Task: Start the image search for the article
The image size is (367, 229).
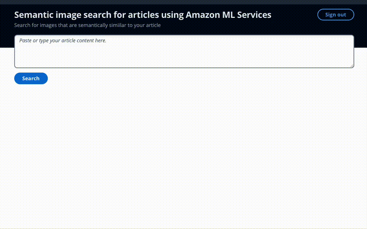Action: (31, 78)
